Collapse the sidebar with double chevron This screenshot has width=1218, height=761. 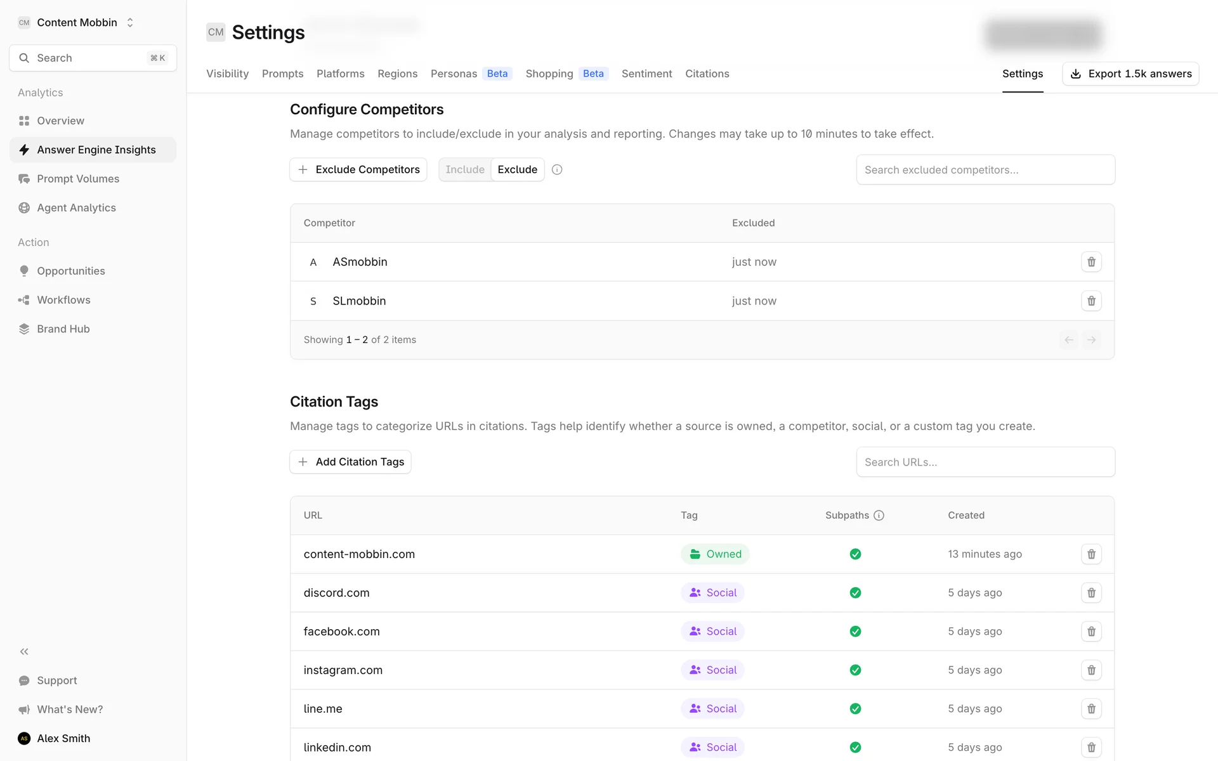pos(24,651)
